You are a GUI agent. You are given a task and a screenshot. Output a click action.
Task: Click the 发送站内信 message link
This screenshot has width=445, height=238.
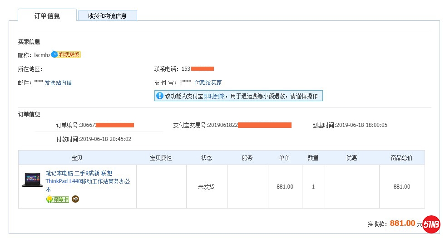[x=58, y=83]
